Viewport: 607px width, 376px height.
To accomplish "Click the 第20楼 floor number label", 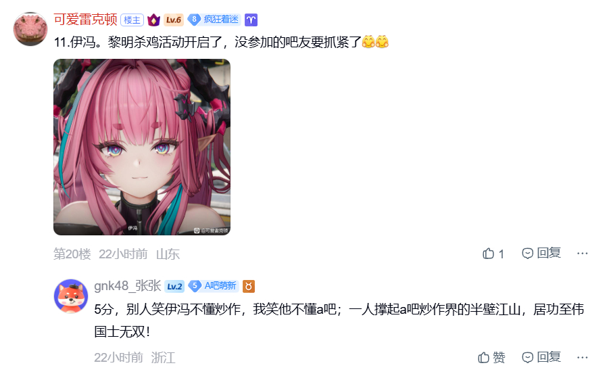I will point(72,254).
